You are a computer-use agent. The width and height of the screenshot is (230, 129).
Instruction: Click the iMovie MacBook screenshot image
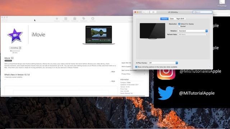(99, 35)
